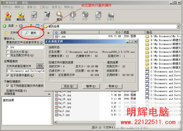This screenshot has height=131, width=183.
Task: Click the search progress bar
Action: tap(75, 79)
